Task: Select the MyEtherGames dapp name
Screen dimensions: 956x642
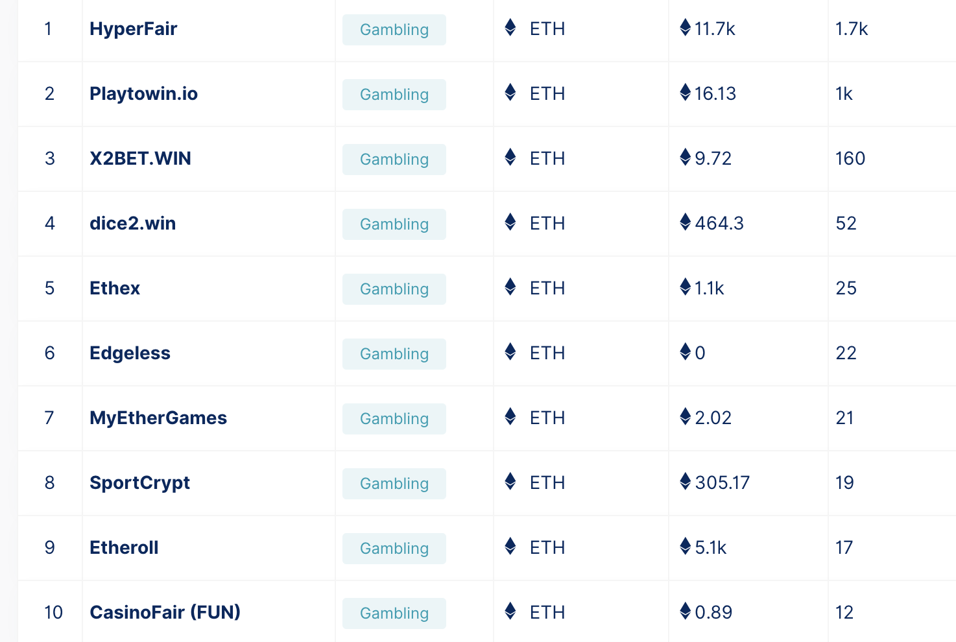Action: tap(158, 418)
